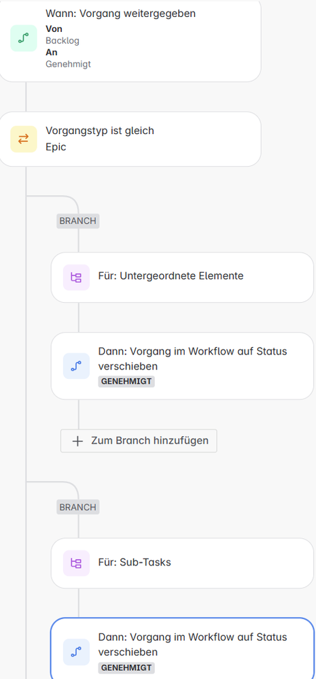Click the blue transition icon in the highlighted Dann action
Image resolution: width=316 pixels, height=679 pixels.
point(76,652)
